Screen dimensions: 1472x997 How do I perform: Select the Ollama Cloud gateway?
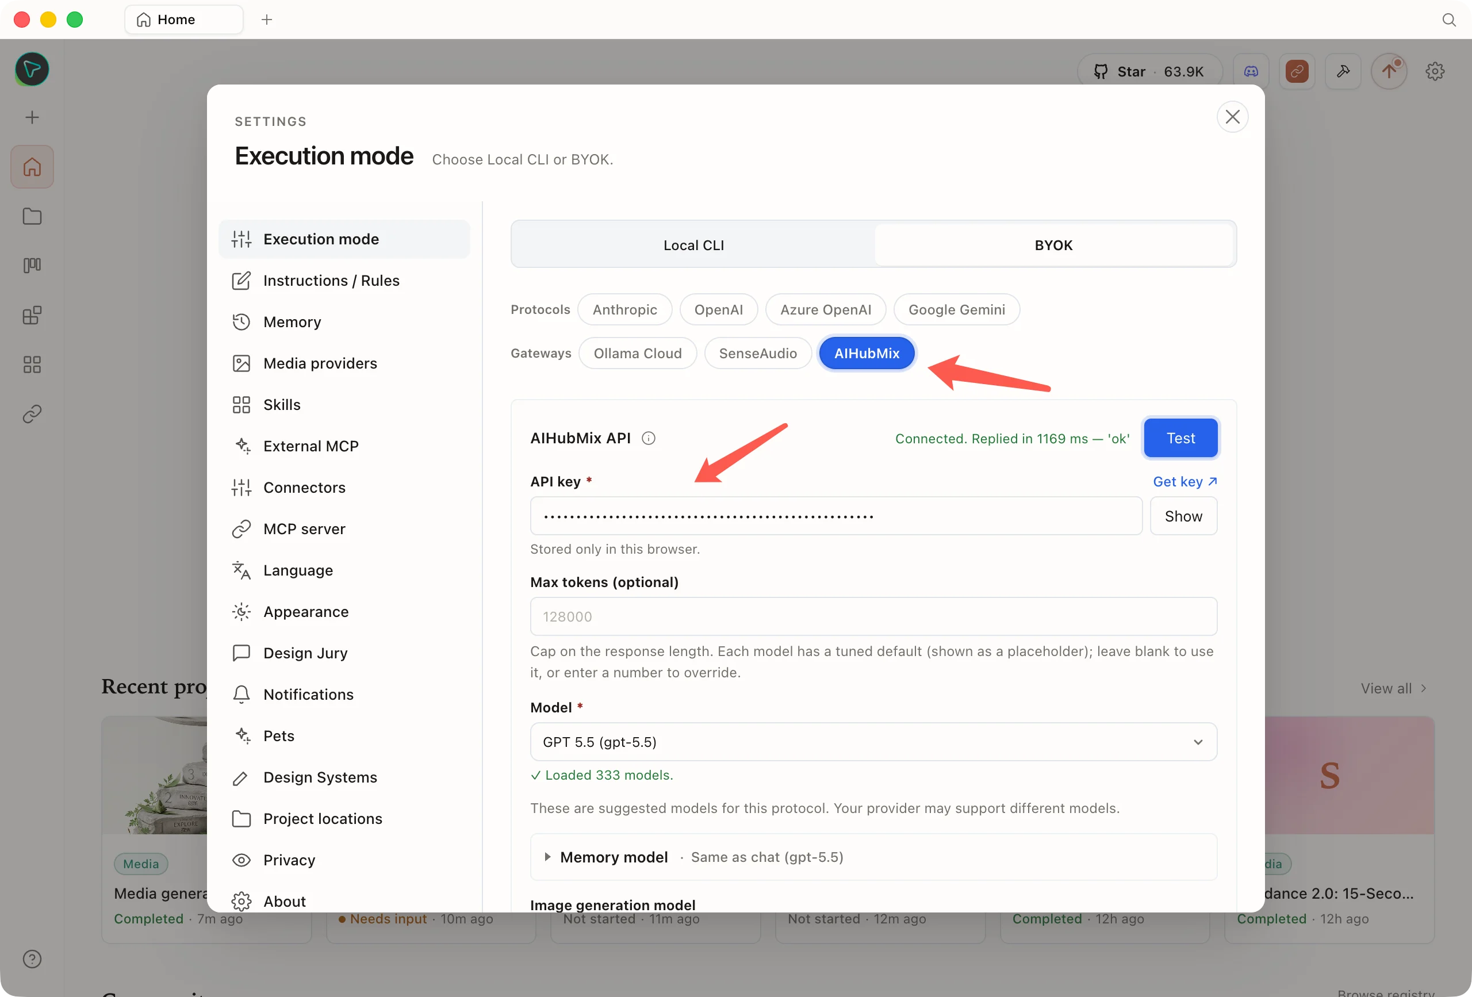(x=637, y=354)
